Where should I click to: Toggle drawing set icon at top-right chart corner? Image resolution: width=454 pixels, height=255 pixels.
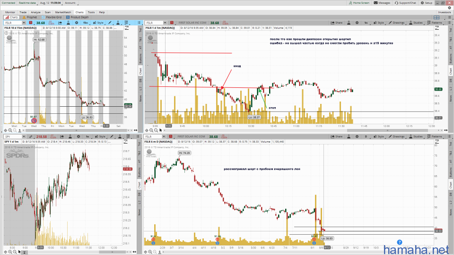[x=437, y=28]
